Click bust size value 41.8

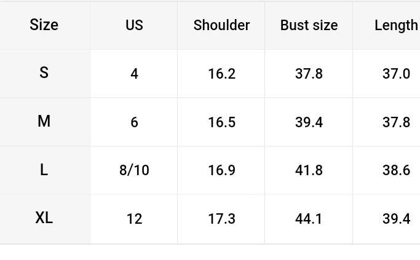coord(309,170)
